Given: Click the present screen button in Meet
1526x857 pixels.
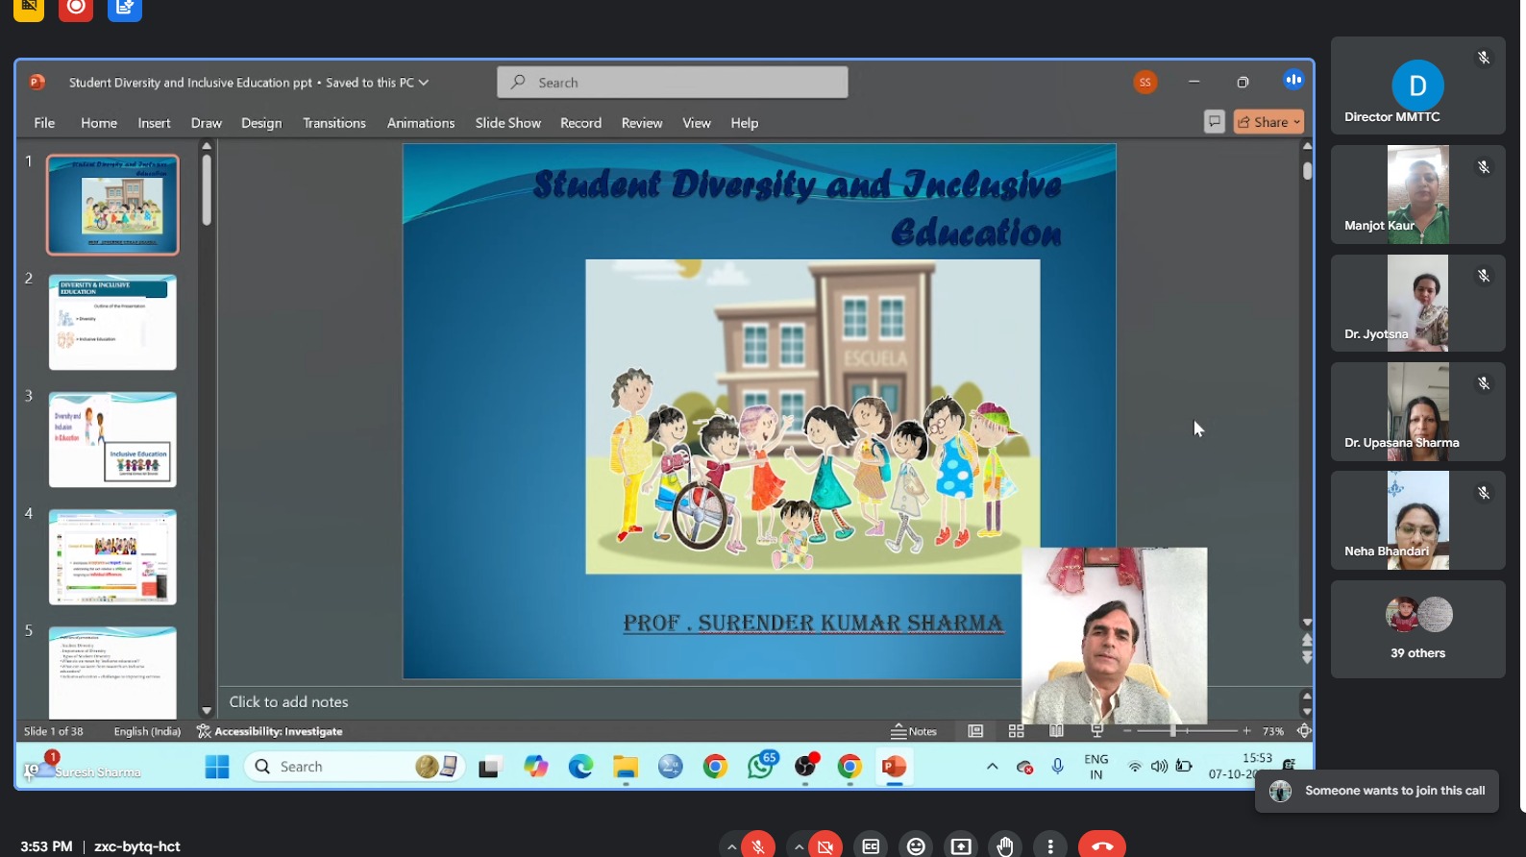Looking at the screenshot, I should coord(961,845).
